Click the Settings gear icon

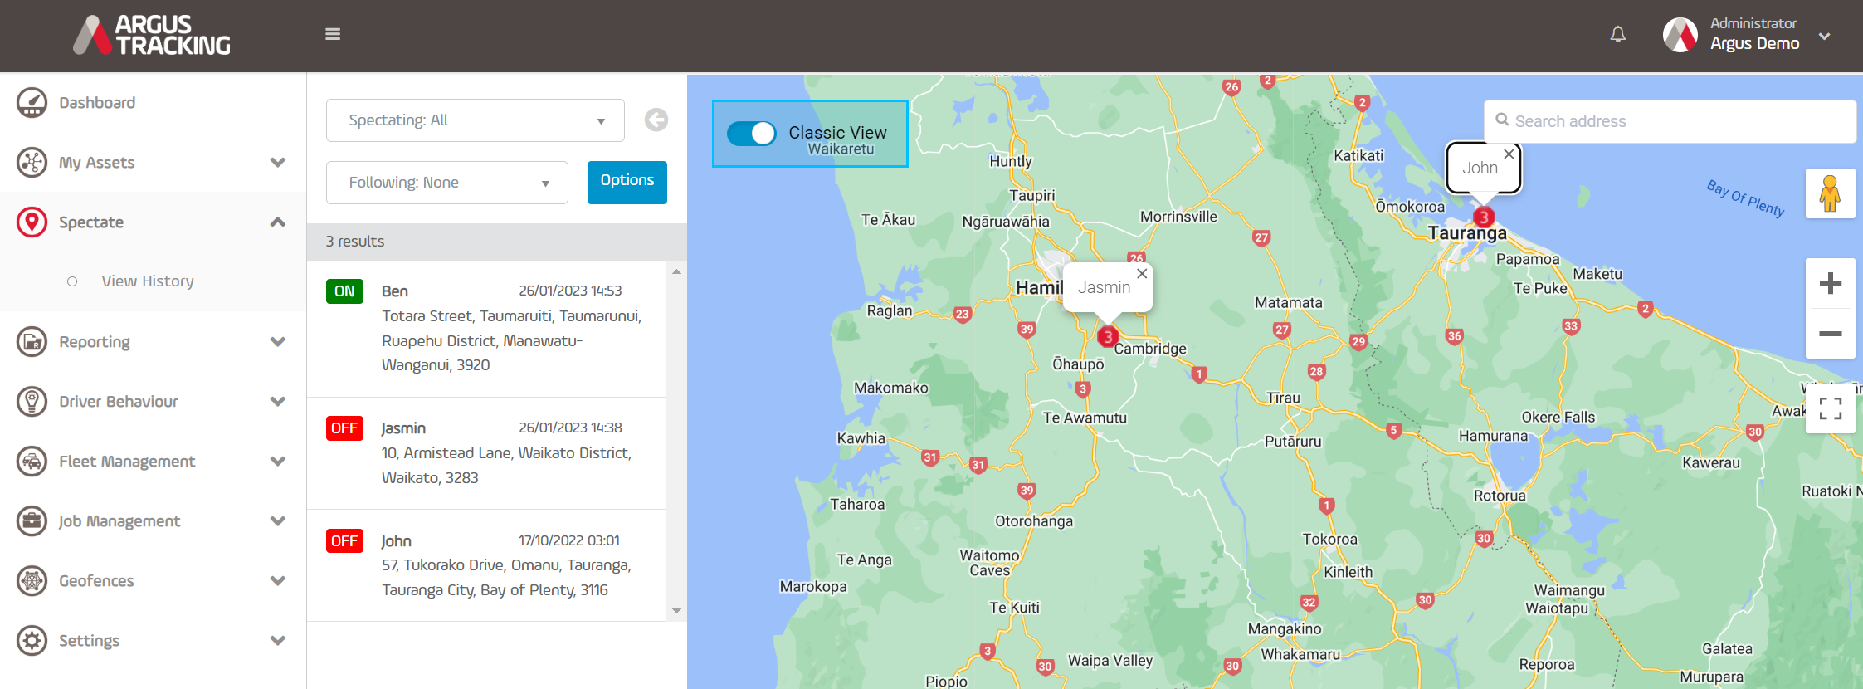[x=32, y=641]
